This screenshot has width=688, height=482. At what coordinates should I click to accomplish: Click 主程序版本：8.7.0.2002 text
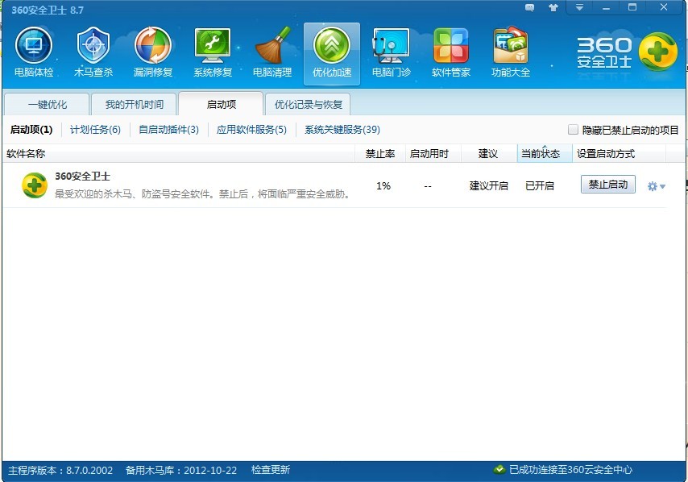click(x=60, y=470)
